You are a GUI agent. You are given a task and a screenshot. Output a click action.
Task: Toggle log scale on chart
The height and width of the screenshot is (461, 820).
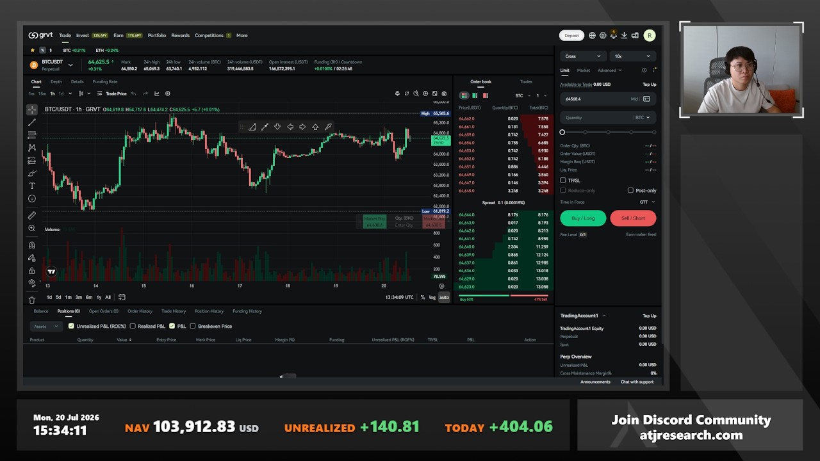point(432,297)
